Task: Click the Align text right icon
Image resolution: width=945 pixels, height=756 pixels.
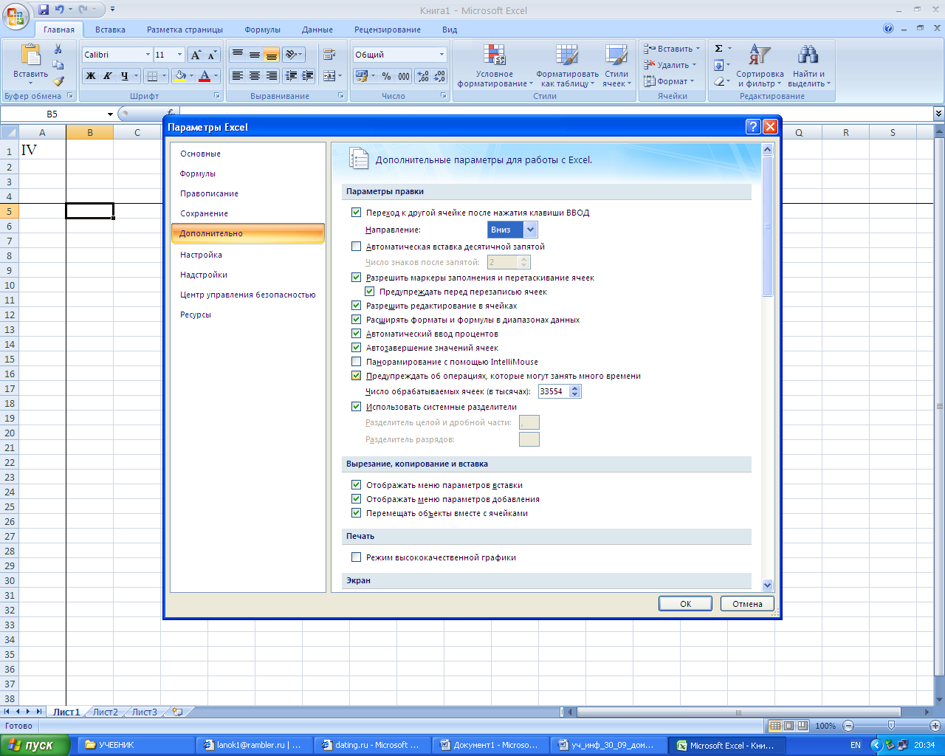Action: [x=271, y=75]
